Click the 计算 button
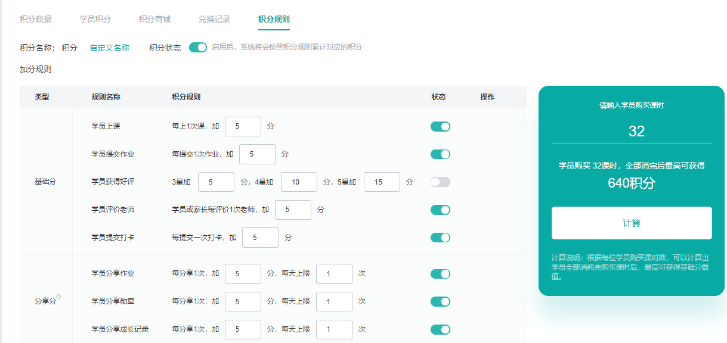The width and height of the screenshot is (727, 343). pyautogui.click(x=630, y=222)
